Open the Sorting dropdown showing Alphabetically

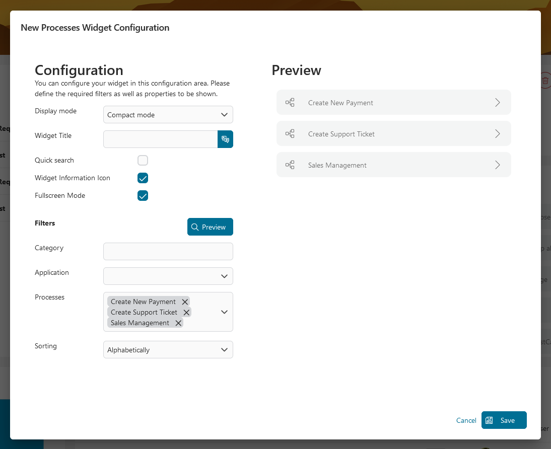point(168,350)
